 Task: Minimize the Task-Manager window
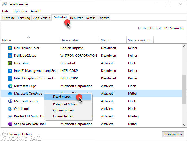tap(156, 4)
